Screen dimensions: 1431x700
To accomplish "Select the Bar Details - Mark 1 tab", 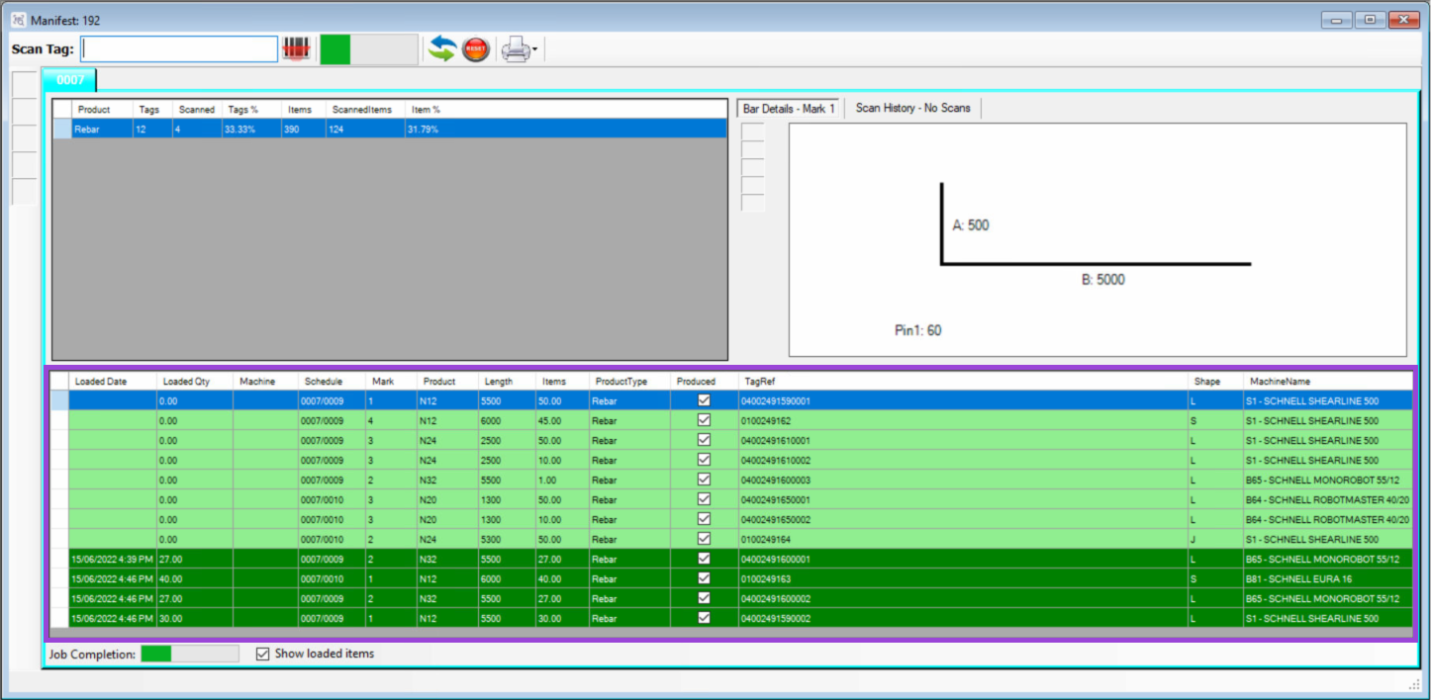I will (787, 109).
